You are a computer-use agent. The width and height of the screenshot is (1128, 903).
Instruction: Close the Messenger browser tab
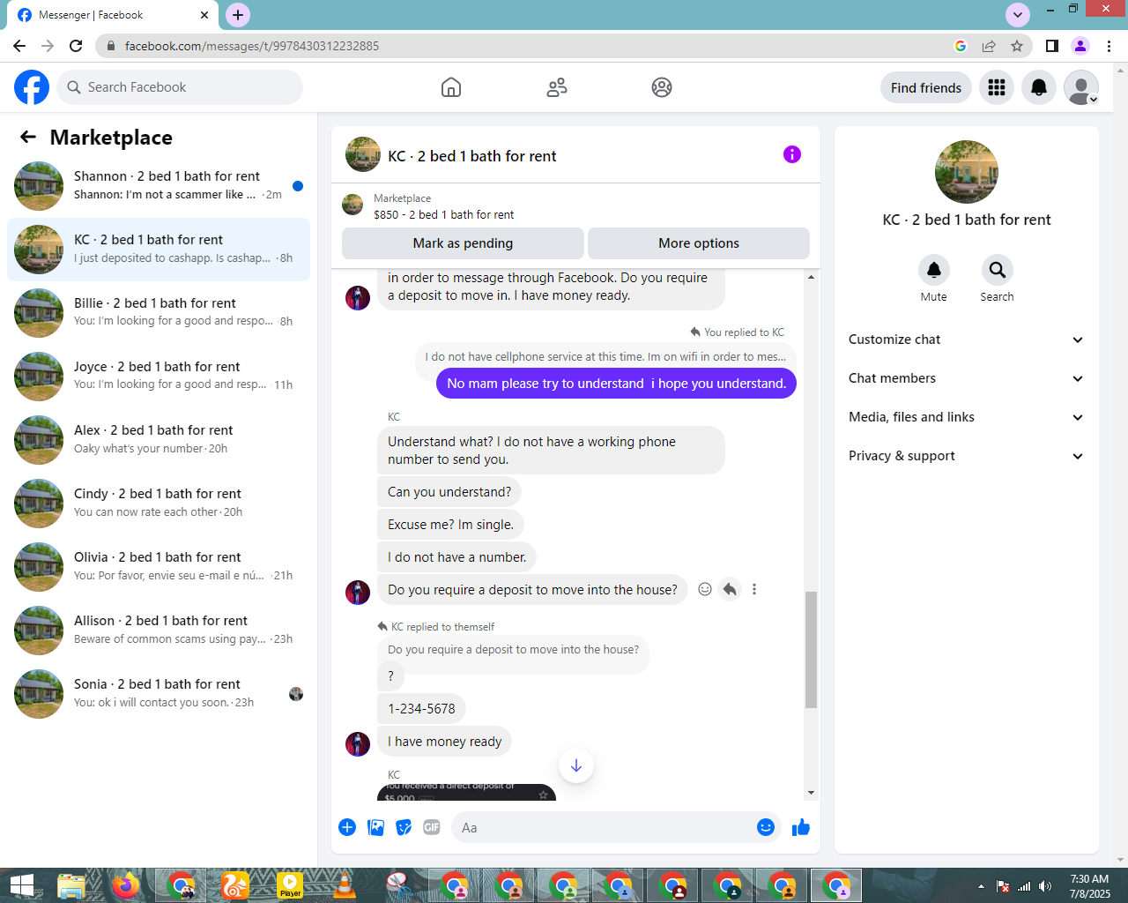(x=204, y=15)
